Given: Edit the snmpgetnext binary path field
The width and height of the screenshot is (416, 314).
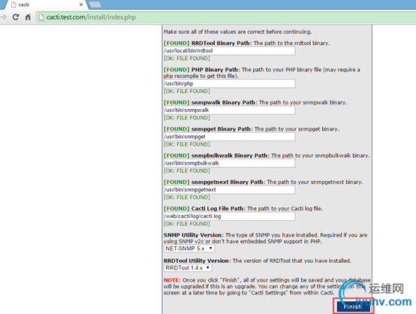Looking at the screenshot, I should coord(229,190).
